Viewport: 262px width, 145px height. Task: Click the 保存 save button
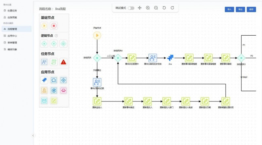(251, 9)
